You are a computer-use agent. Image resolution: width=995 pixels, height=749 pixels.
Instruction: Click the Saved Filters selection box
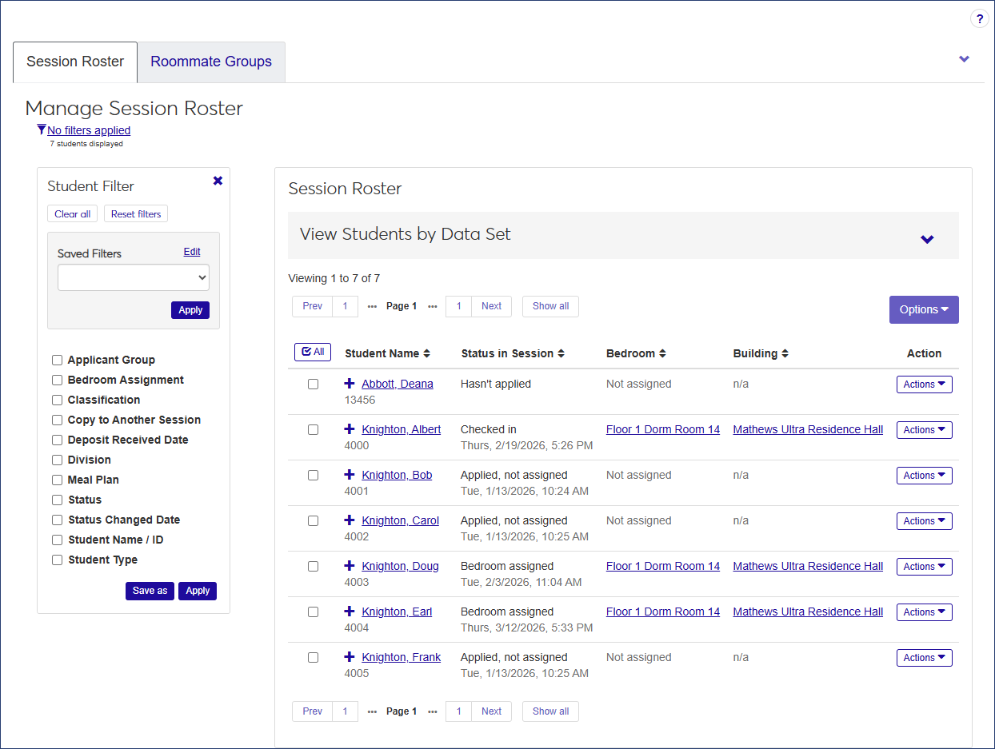[x=133, y=277]
